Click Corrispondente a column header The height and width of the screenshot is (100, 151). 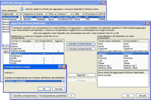click(x=136, y=41)
